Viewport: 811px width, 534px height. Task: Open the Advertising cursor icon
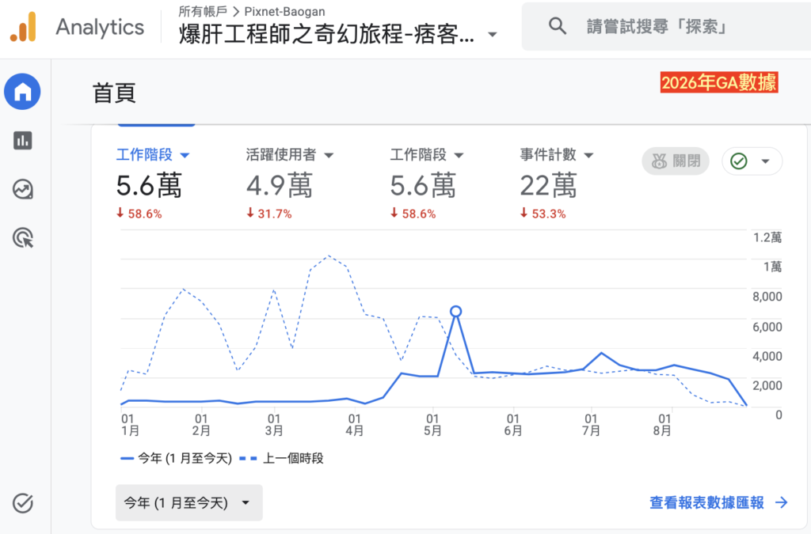pos(23,238)
